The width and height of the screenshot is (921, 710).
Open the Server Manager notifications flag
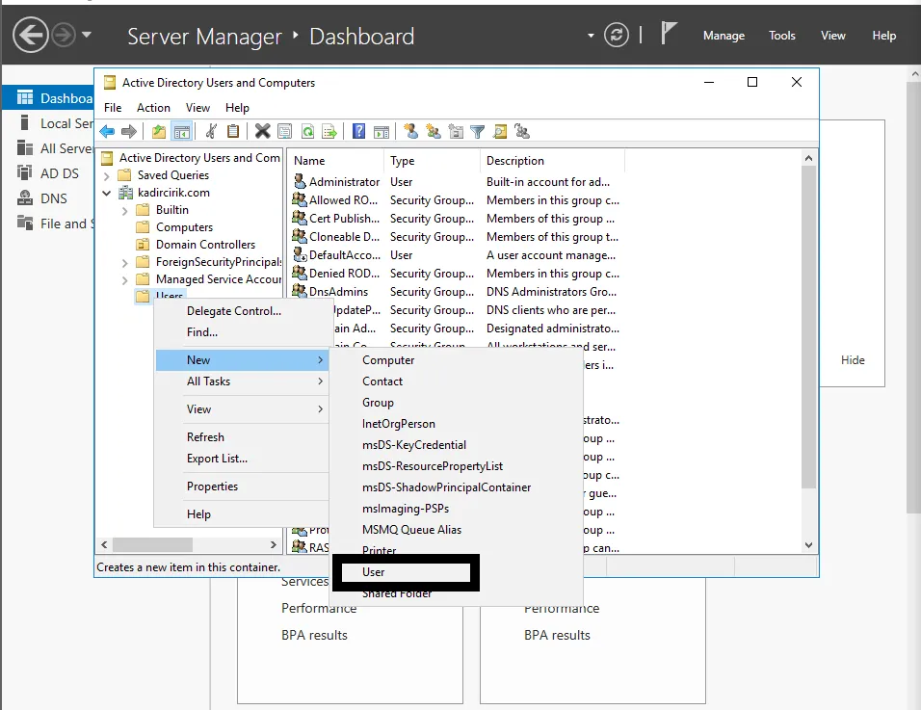click(x=669, y=33)
